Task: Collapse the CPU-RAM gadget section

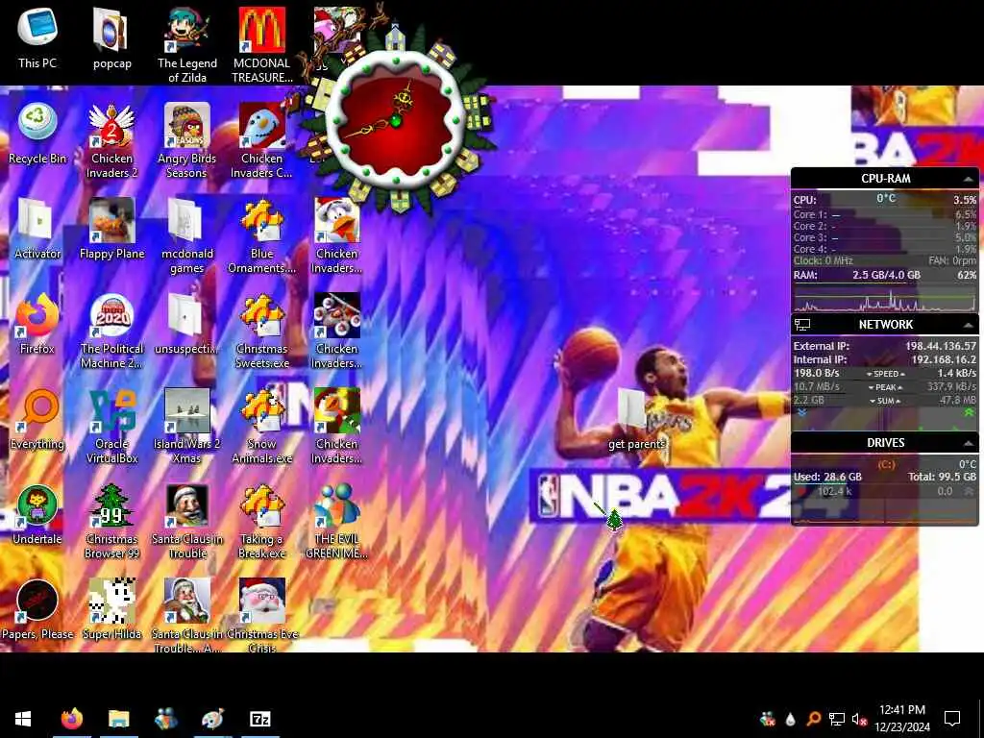Action: 969,179
